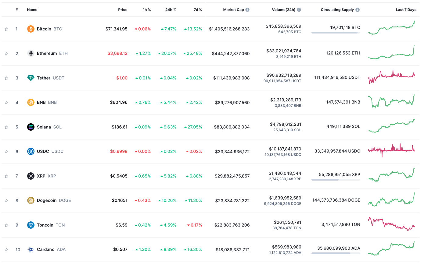Click the Toncoin logo icon
Image resolution: width=428 pixels, height=264 pixels.
(31, 225)
